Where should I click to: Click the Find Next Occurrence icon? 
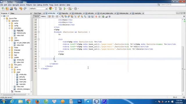tap(69, 16)
